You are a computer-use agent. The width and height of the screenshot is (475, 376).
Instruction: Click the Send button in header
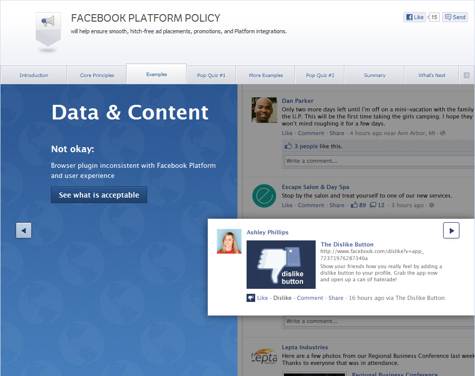[455, 17]
